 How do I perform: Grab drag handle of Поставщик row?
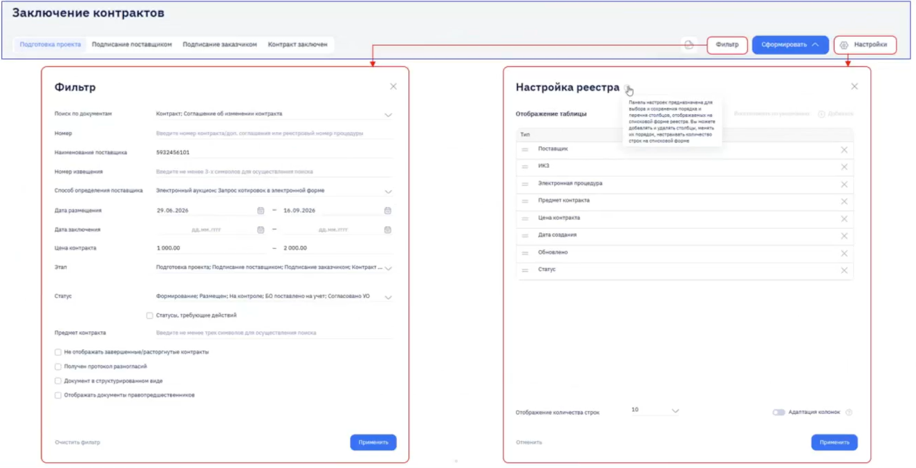click(x=525, y=150)
